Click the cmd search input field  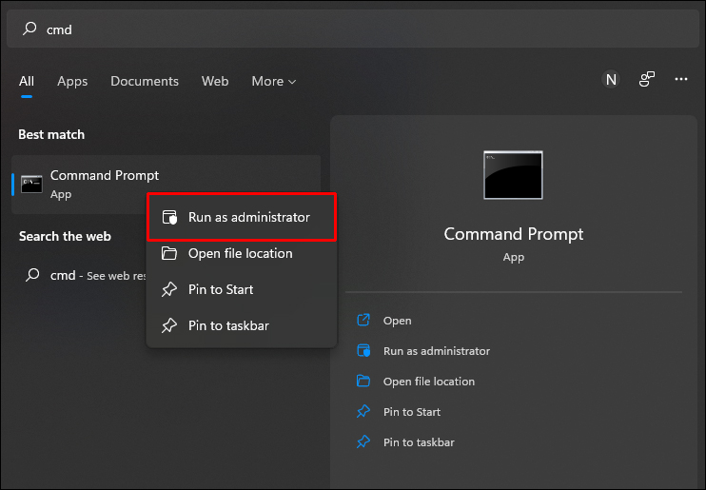click(x=352, y=29)
